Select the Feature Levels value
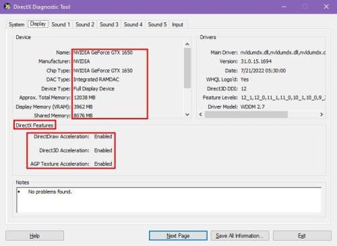337x246 pixels. point(283,98)
